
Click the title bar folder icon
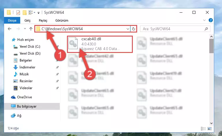click(x=9, y=12)
